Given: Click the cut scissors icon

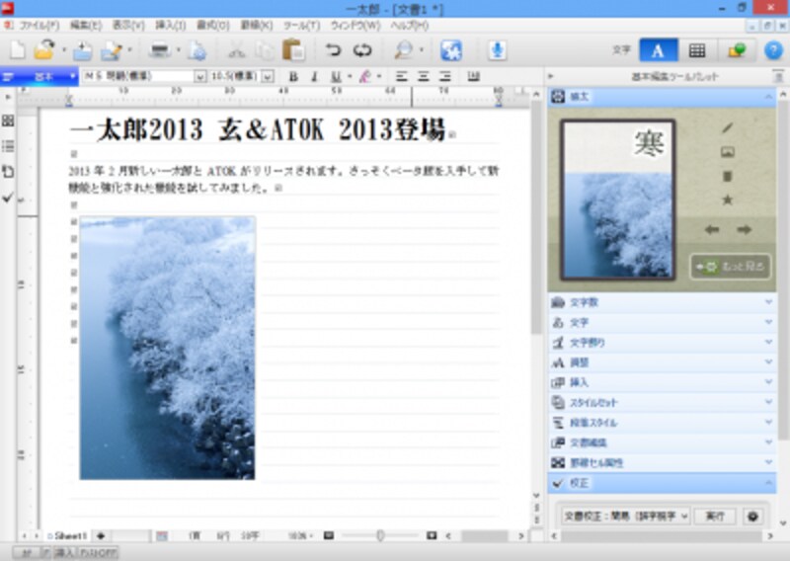Looking at the screenshot, I should 236,50.
